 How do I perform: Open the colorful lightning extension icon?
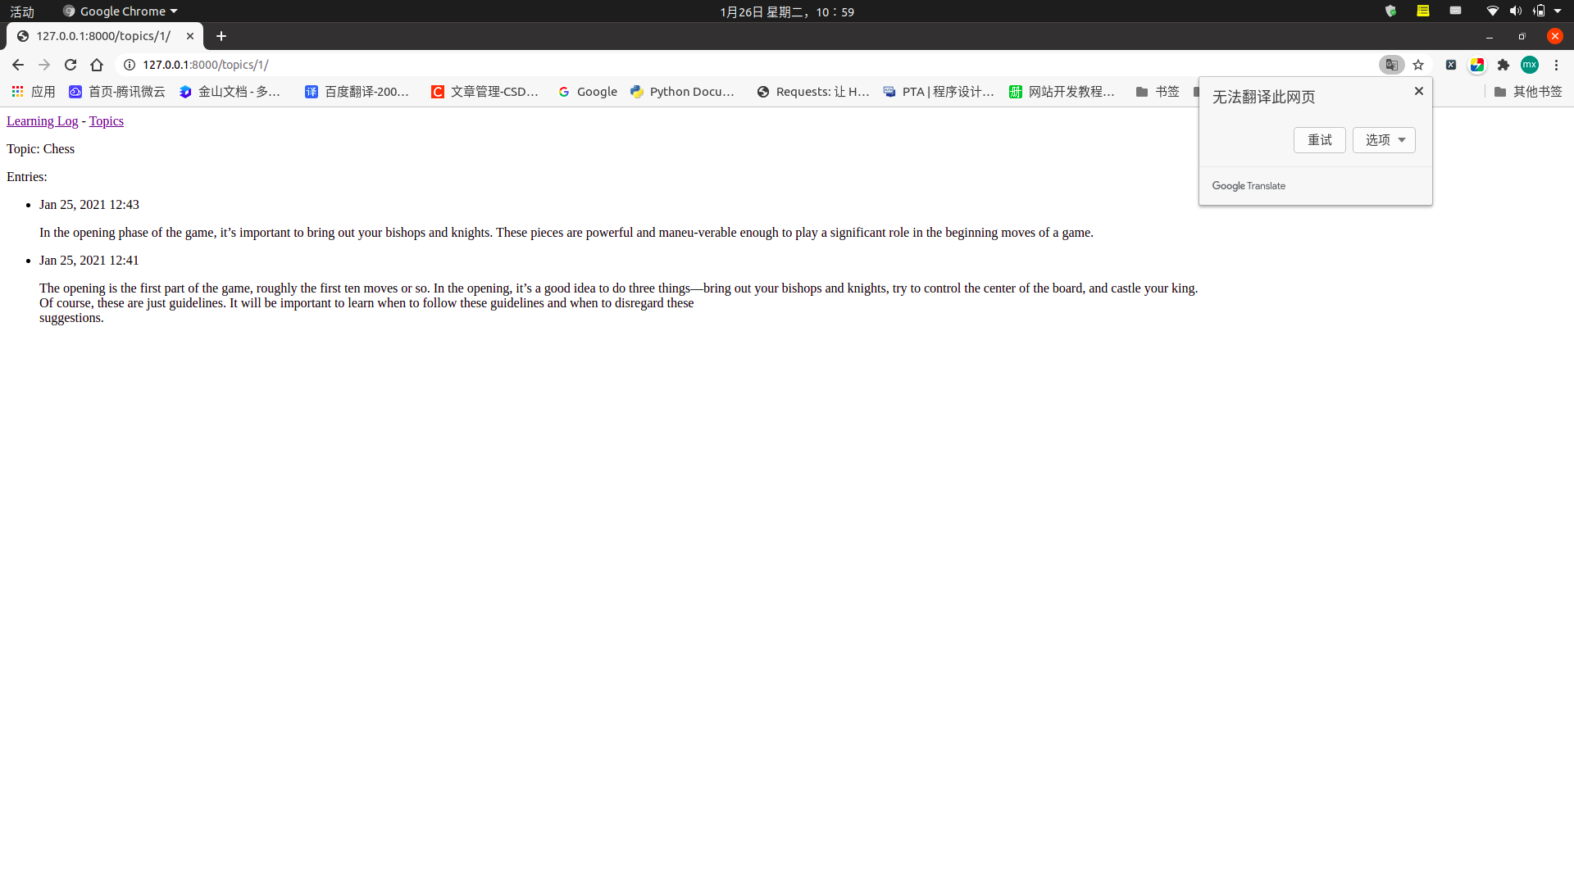pyautogui.click(x=1477, y=65)
